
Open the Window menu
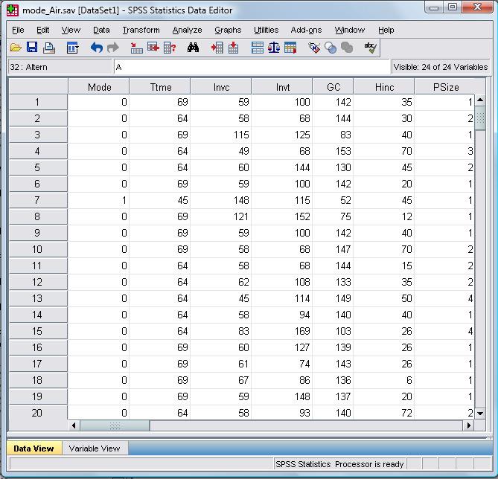coord(349,30)
